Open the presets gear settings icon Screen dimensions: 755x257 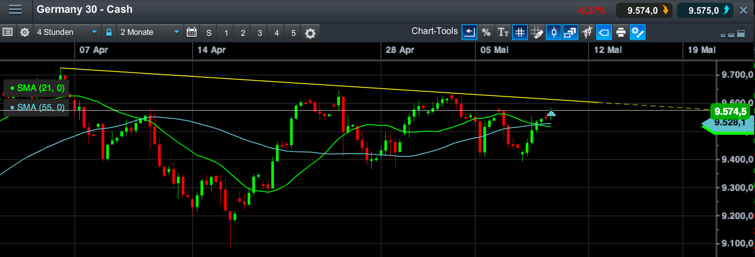[x=310, y=33]
